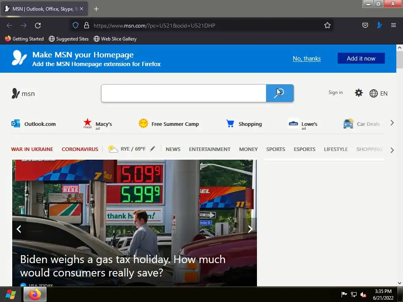The width and height of the screenshot is (403, 302).
Task: Open the Action Center flag tray icon
Action: (x=344, y=294)
